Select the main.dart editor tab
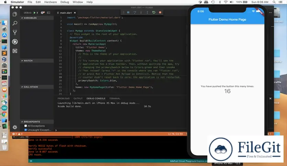Viewport: 287px width, 166px height. [x=66, y=13]
